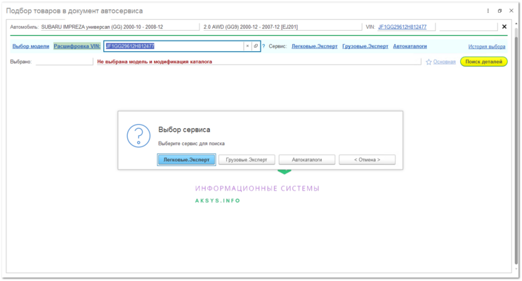Click the empty Выбрано field
This screenshot has height=281, width=522.
[64, 62]
